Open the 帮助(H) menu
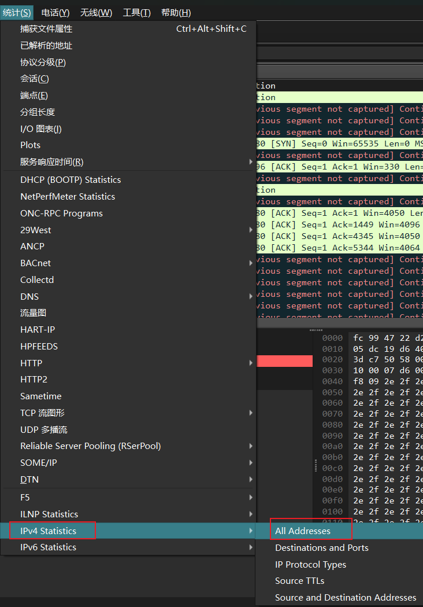Viewport: 423px width, 607px height. 176,13
